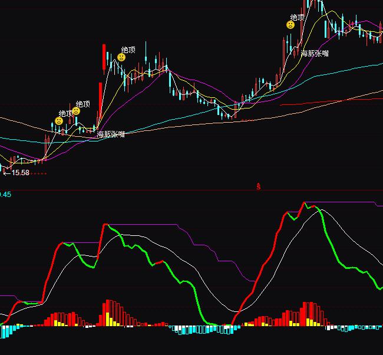Click the smiley icon beside the tall red candle
Viewport: 383px width, 355px height.
[121, 57]
